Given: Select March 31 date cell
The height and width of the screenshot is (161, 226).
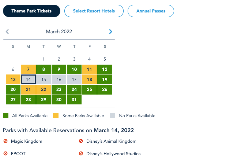Looking at the screenshot, I should pyautogui.click(x=74, y=100).
